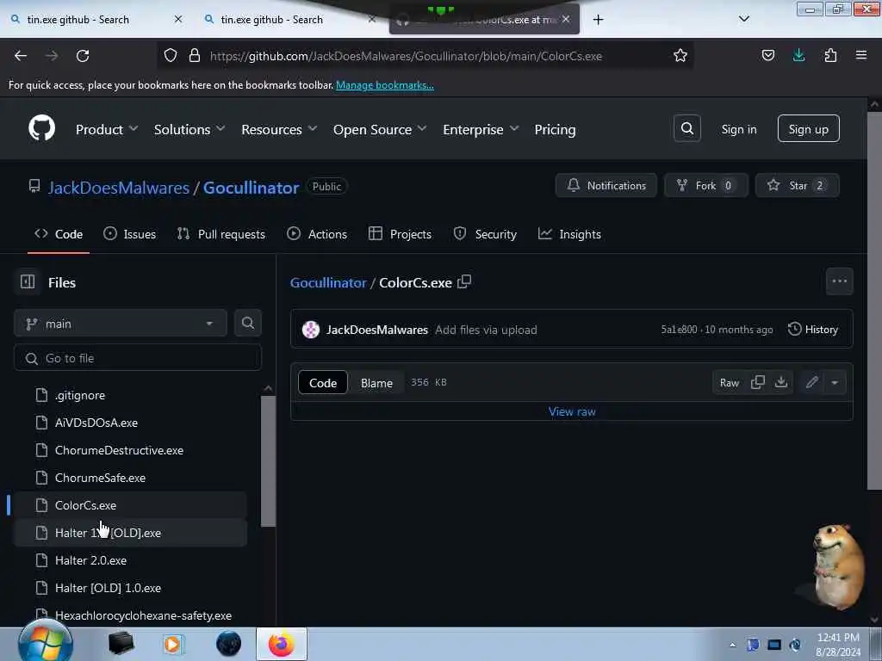The width and height of the screenshot is (882, 661).
Task: Open the Issues tab
Action: click(x=130, y=234)
